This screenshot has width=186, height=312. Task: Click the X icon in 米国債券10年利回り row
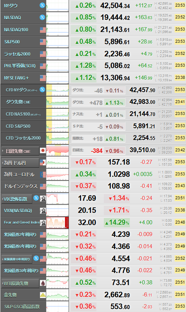coord(36,258)
